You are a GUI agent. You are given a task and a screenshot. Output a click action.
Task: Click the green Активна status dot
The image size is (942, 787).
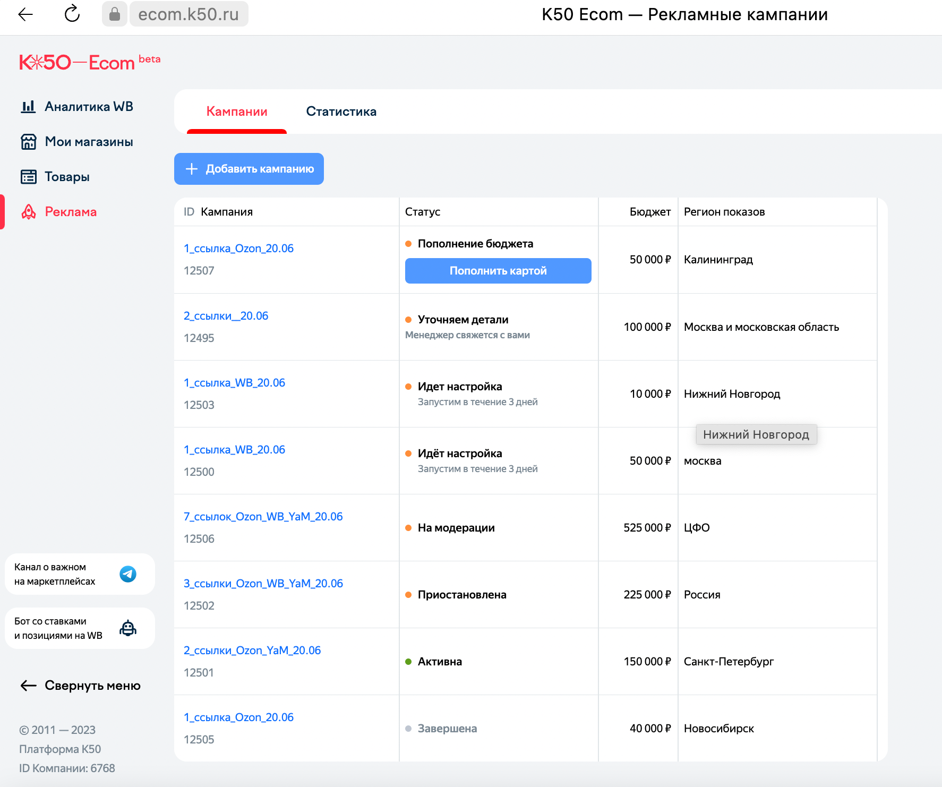click(408, 662)
